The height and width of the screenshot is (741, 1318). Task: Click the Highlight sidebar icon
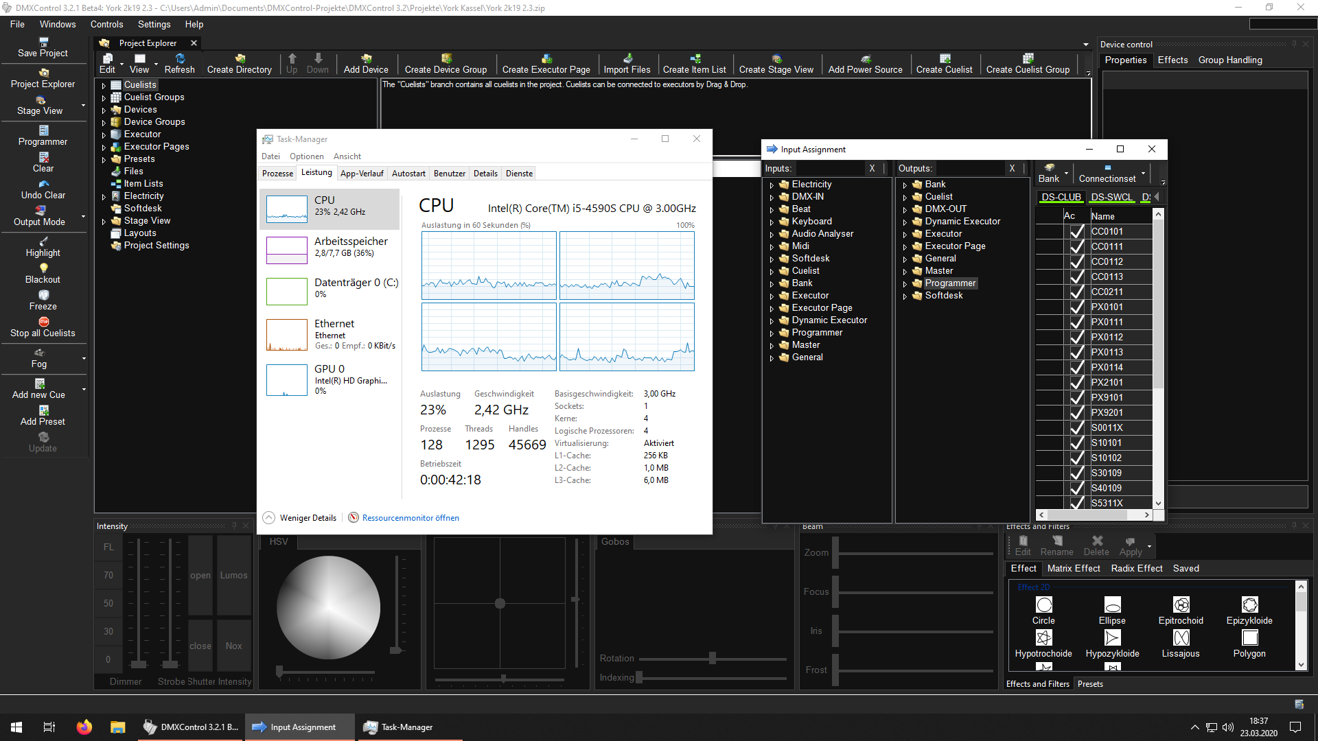pos(43,242)
